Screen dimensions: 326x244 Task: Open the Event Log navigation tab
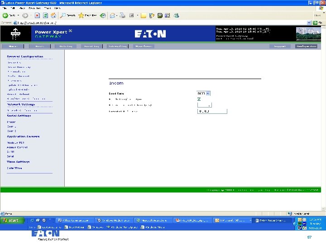(x=91, y=46)
